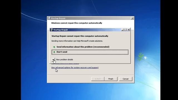This screenshot has width=178, height=100.
Task: Minimize the inner Startup Repair dialog
Action: (122, 30)
